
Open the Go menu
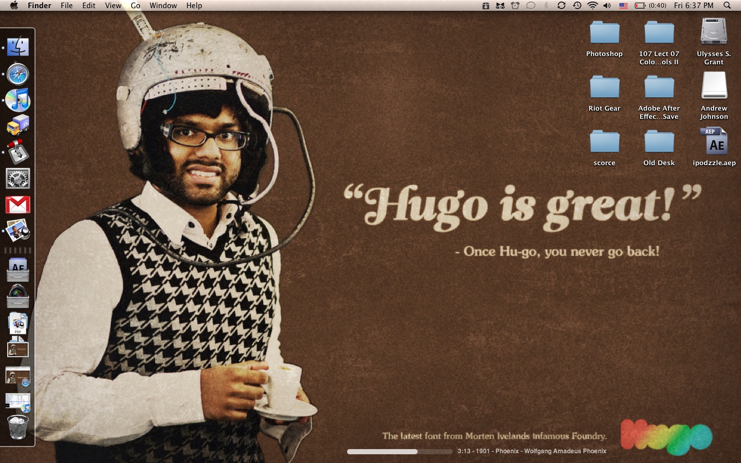click(x=135, y=6)
